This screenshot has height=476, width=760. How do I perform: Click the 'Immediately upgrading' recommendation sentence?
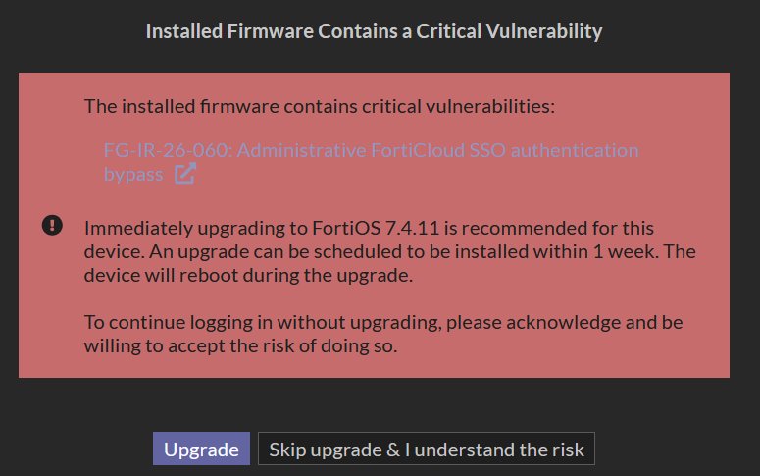[x=167, y=228]
